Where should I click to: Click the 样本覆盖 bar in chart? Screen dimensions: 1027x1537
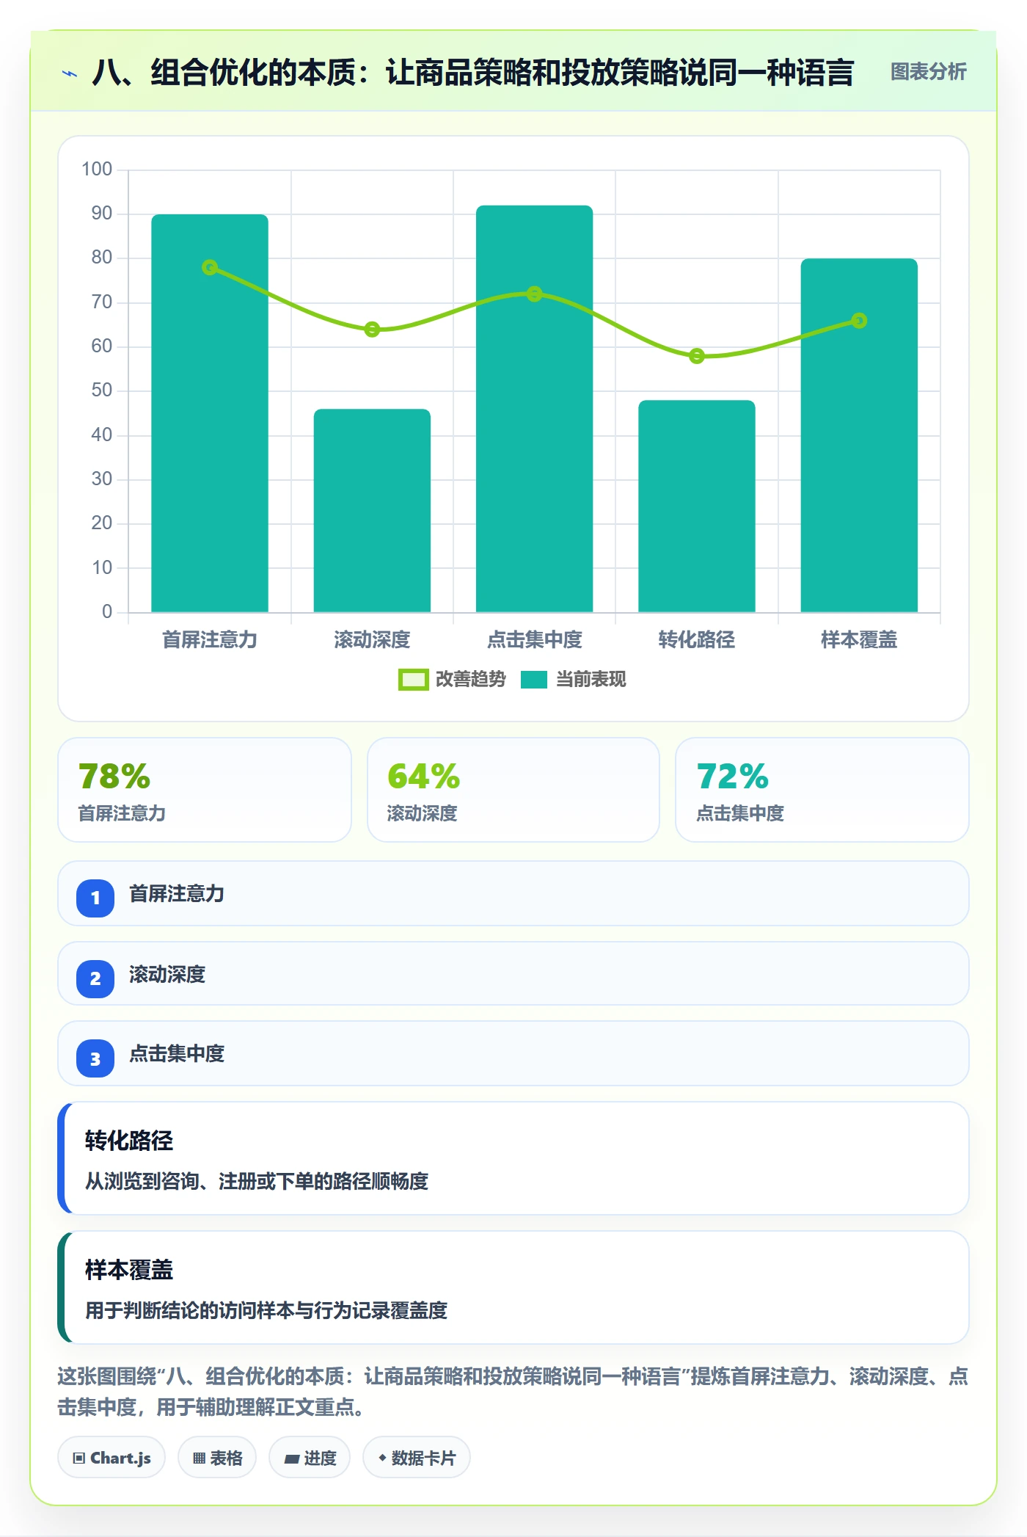[x=859, y=435]
